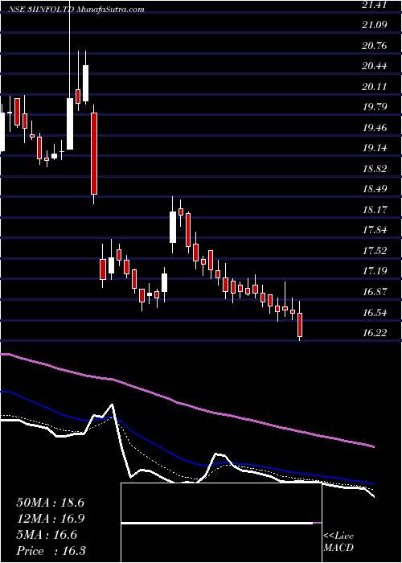The height and width of the screenshot is (563, 402).
Task: Click the pink 50MA line
Action: tap(187, 405)
